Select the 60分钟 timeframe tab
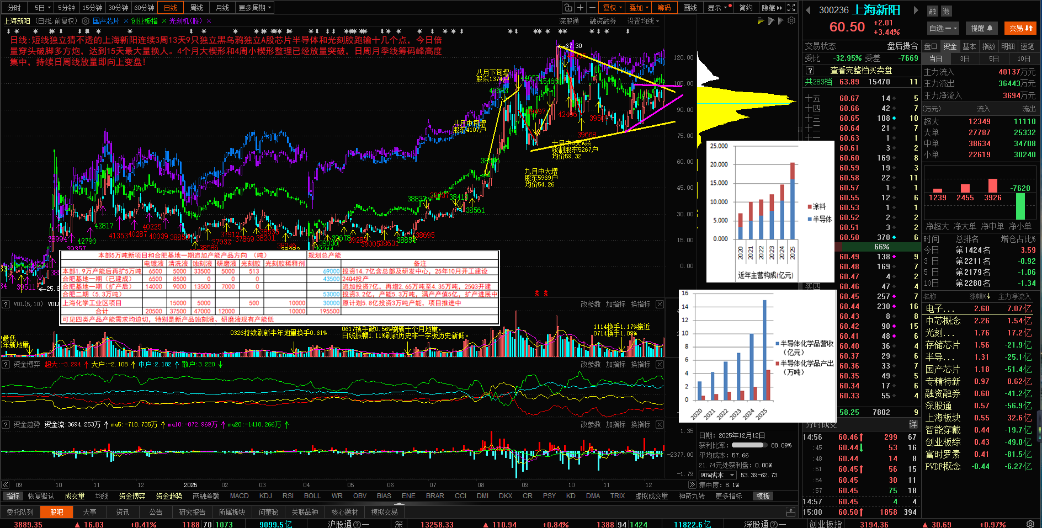 pos(144,8)
